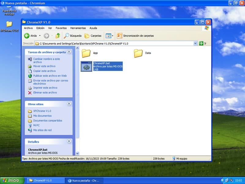Click the side panel scroll up arrow
The width and height of the screenshot is (245, 184).
[77, 48]
